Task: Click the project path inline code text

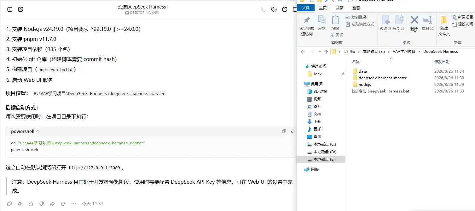Action: 100,94
